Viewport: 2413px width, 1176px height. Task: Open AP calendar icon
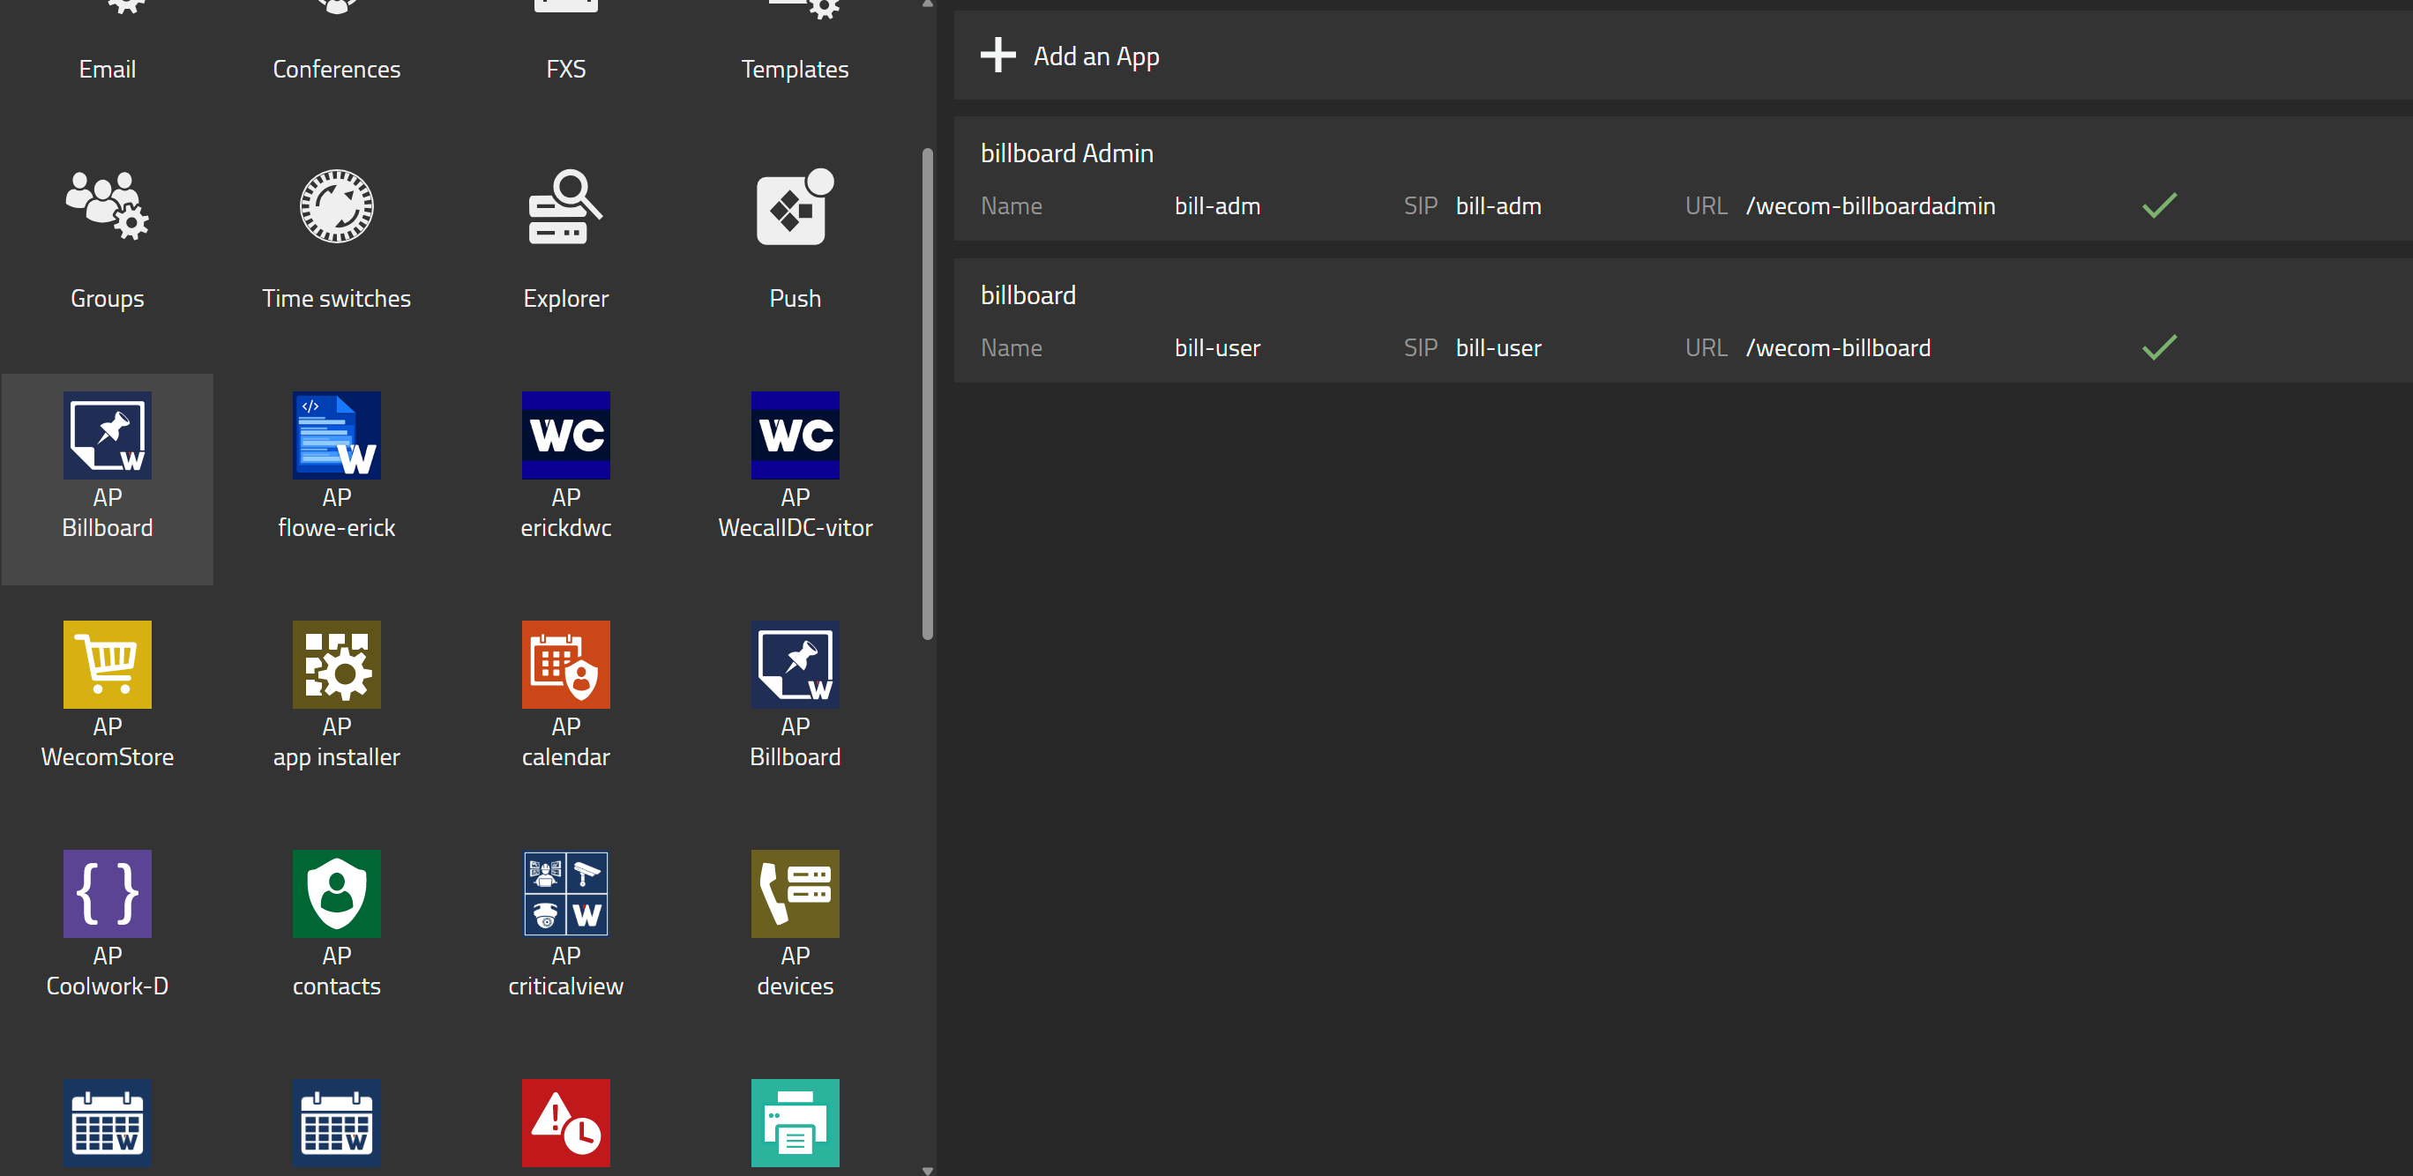564,666
